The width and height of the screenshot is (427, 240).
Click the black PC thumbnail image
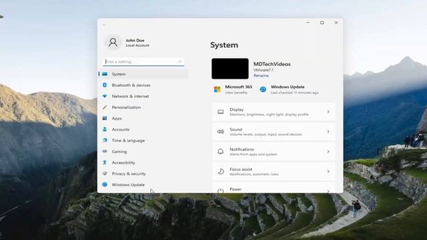(x=230, y=69)
